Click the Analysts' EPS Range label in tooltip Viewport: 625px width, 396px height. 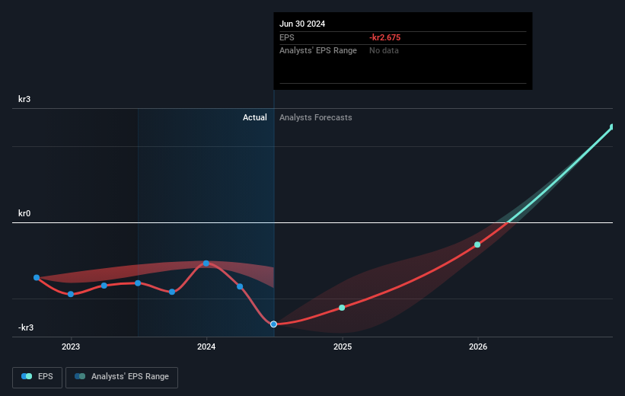coord(318,51)
